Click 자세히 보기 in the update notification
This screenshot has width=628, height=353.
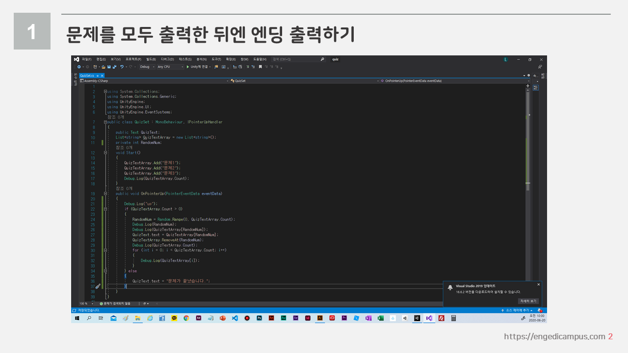pyautogui.click(x=528, y=301)
